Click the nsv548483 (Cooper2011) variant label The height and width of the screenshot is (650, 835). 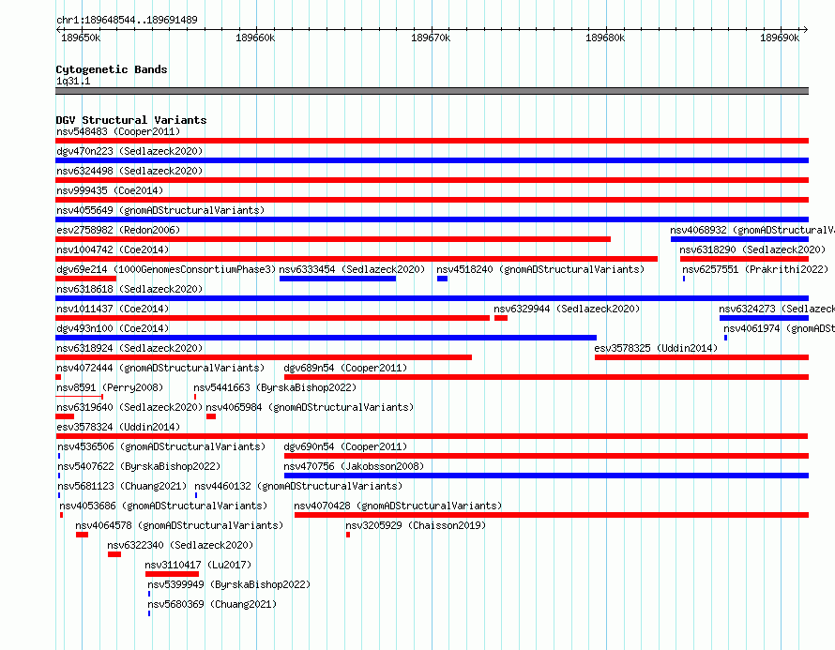click(118, 131)
